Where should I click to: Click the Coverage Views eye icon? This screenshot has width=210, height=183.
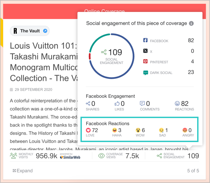101,156
